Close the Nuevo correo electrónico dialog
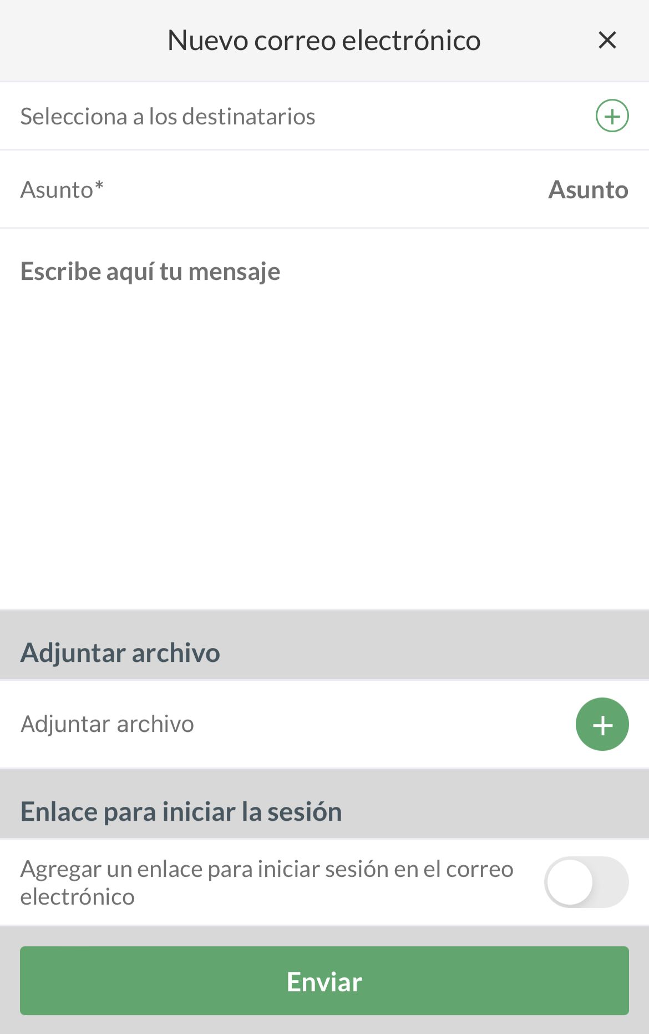649x1034 pixels. 607,40
